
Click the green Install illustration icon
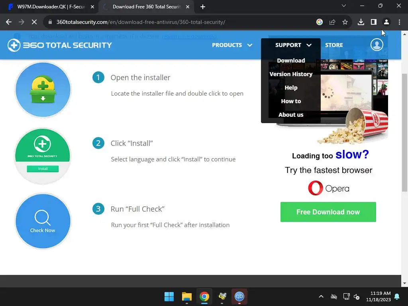43,156
